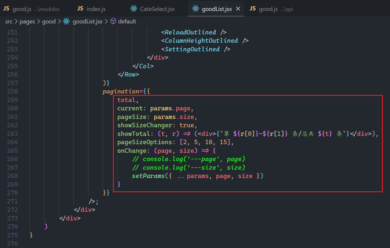The height and width of the screenshot is (248, 390).
Task: Click 'default' symbol in the breadcrumb
Action: point(127,21)
